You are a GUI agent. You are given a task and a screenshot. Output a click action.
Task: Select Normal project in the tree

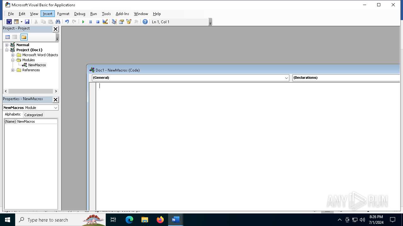pyautogui.click(x=23, y=45)
